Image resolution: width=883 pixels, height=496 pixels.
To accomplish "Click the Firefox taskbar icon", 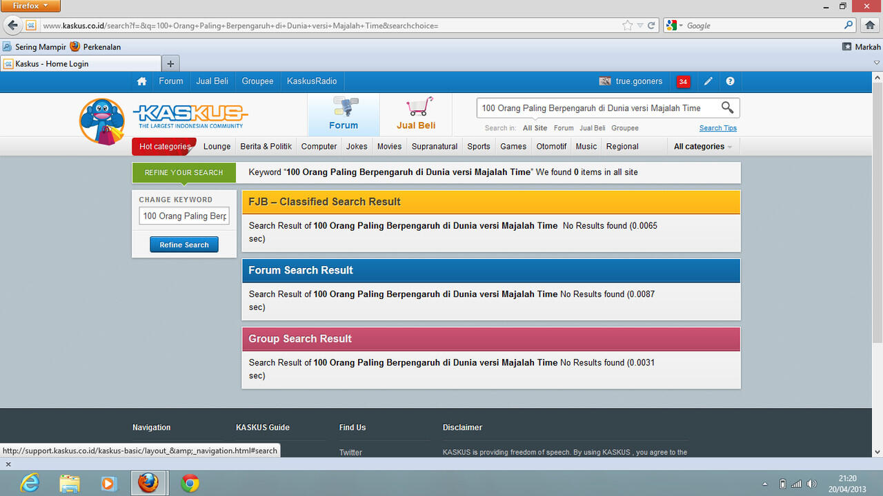I will point(148,483).
